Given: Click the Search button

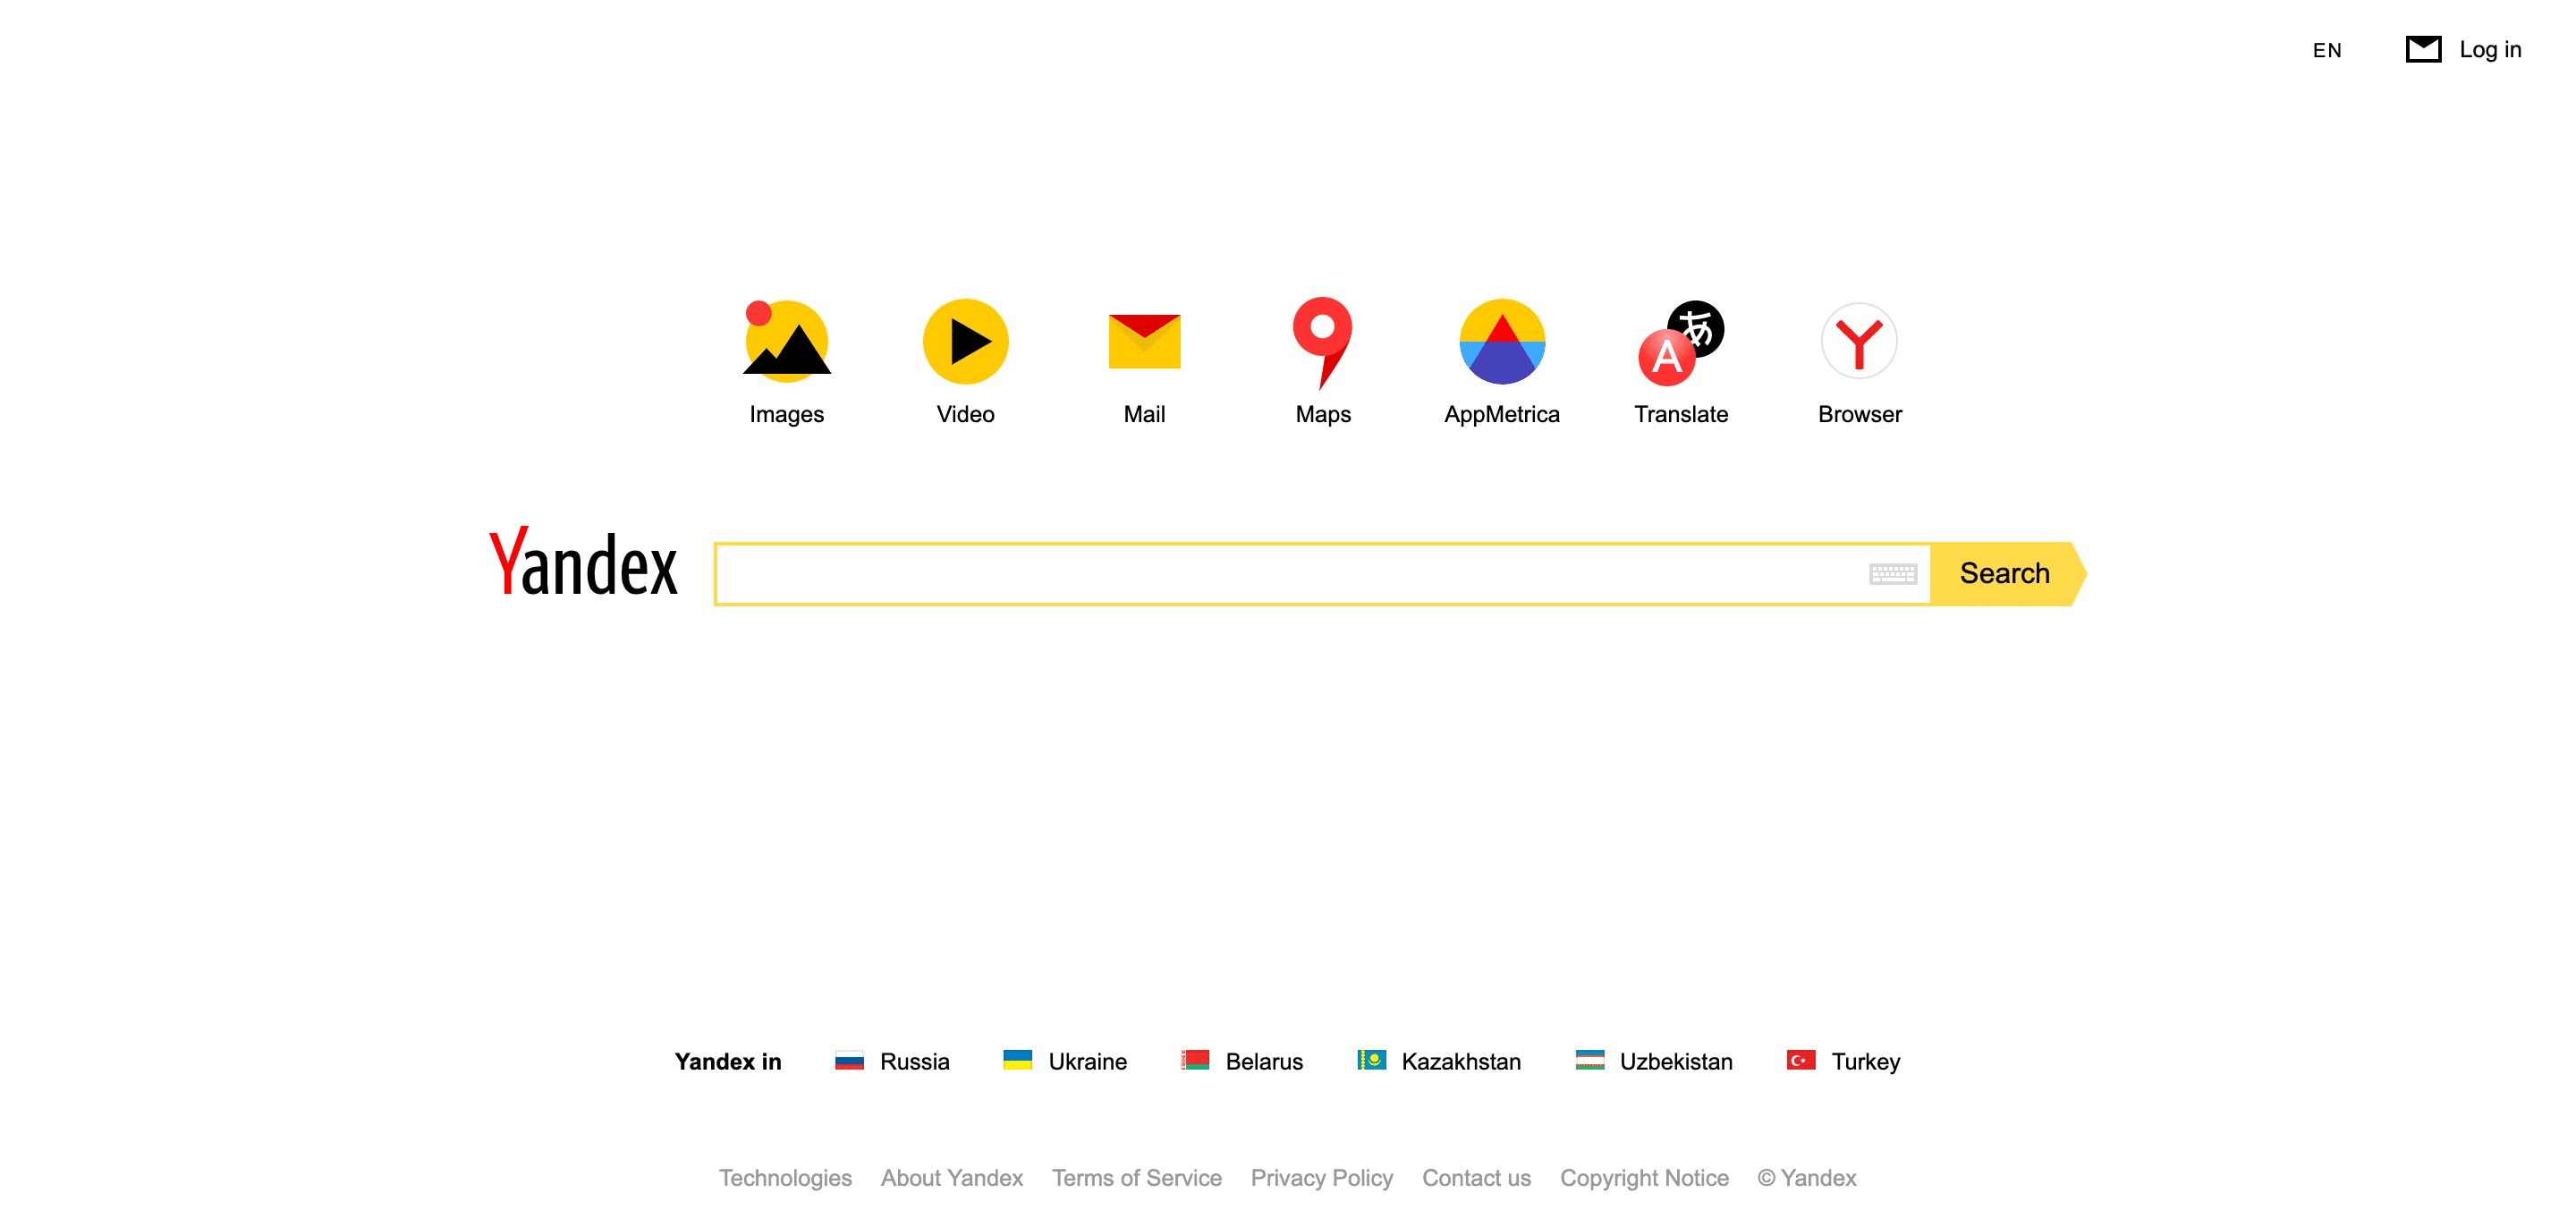Looking at the screenshot, I should click(x=2004, y=573).
